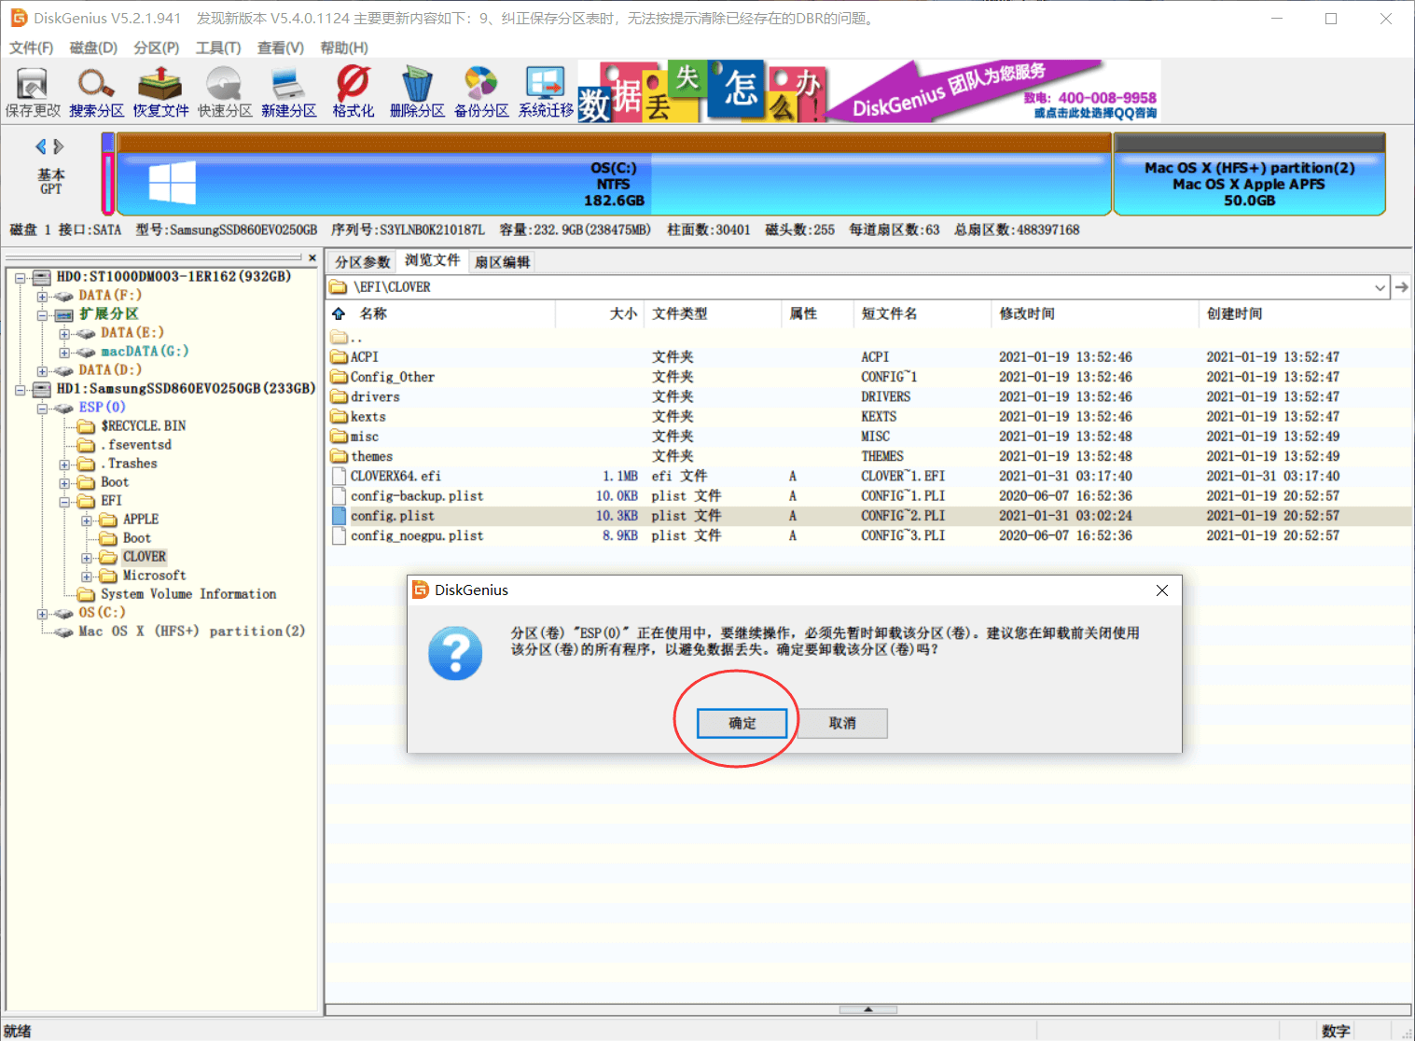Click the Save Changes (保存更改) toolbar icon
The image size is (1415, 1041).
tap(33, 91)
